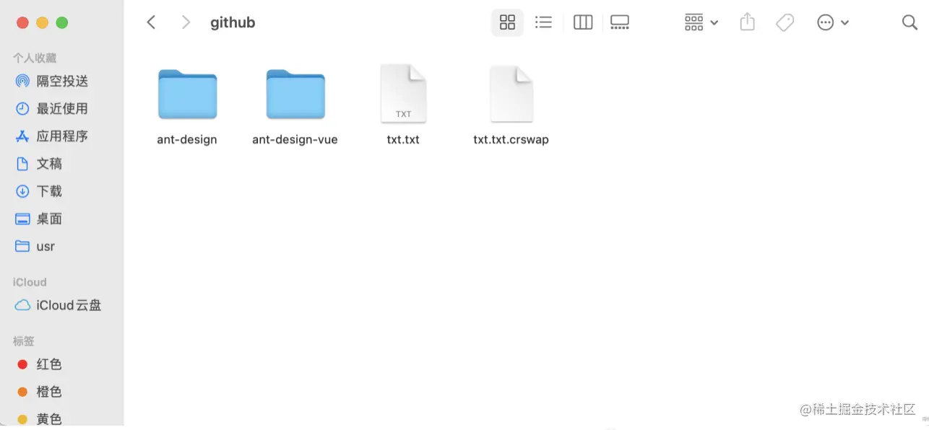This screenshot has height=430, width=929.
Task: Open the group-by dropdown
Action: click(x=701, y=22)
